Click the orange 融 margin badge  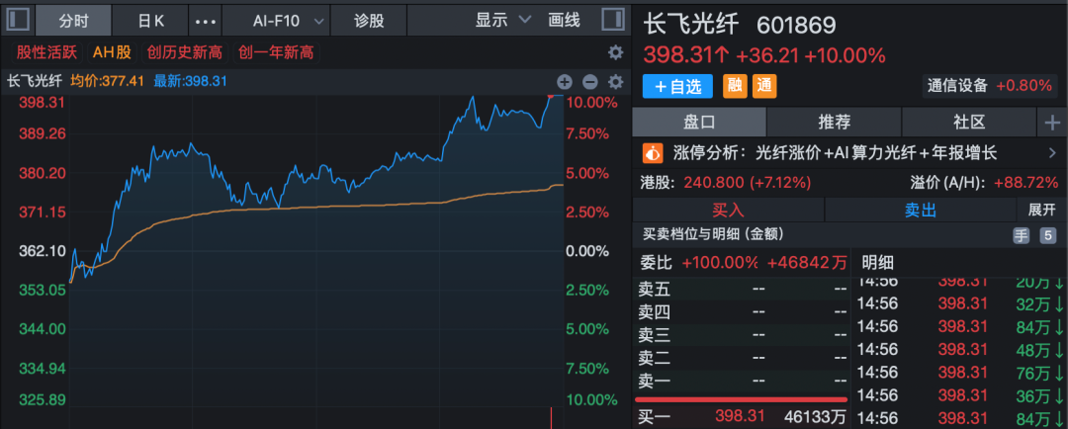[736, 86]
